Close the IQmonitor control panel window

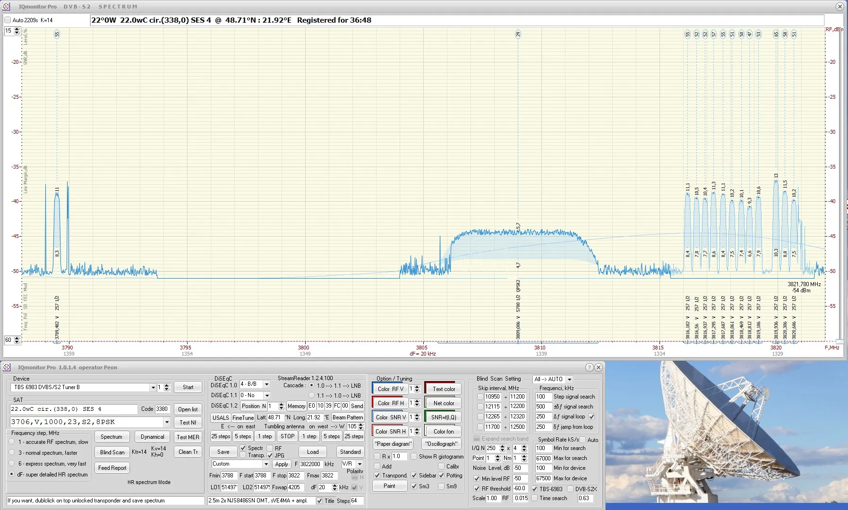coord(599,367)
